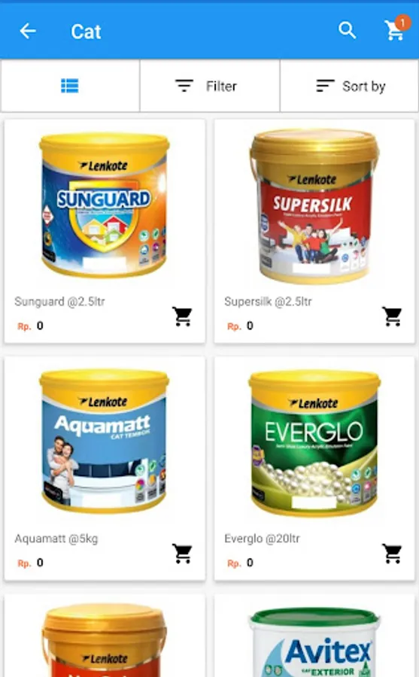Add Sunguard @2.5ltr to cart
419x677 pixels.
(x=182, y=316)
